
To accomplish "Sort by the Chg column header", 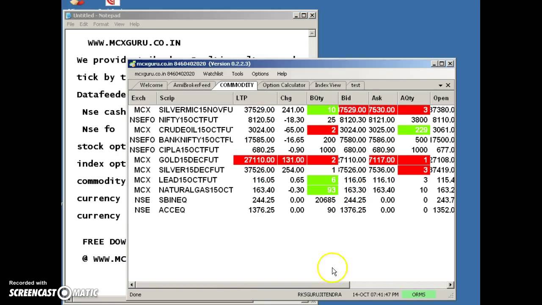I will [292, 98].
